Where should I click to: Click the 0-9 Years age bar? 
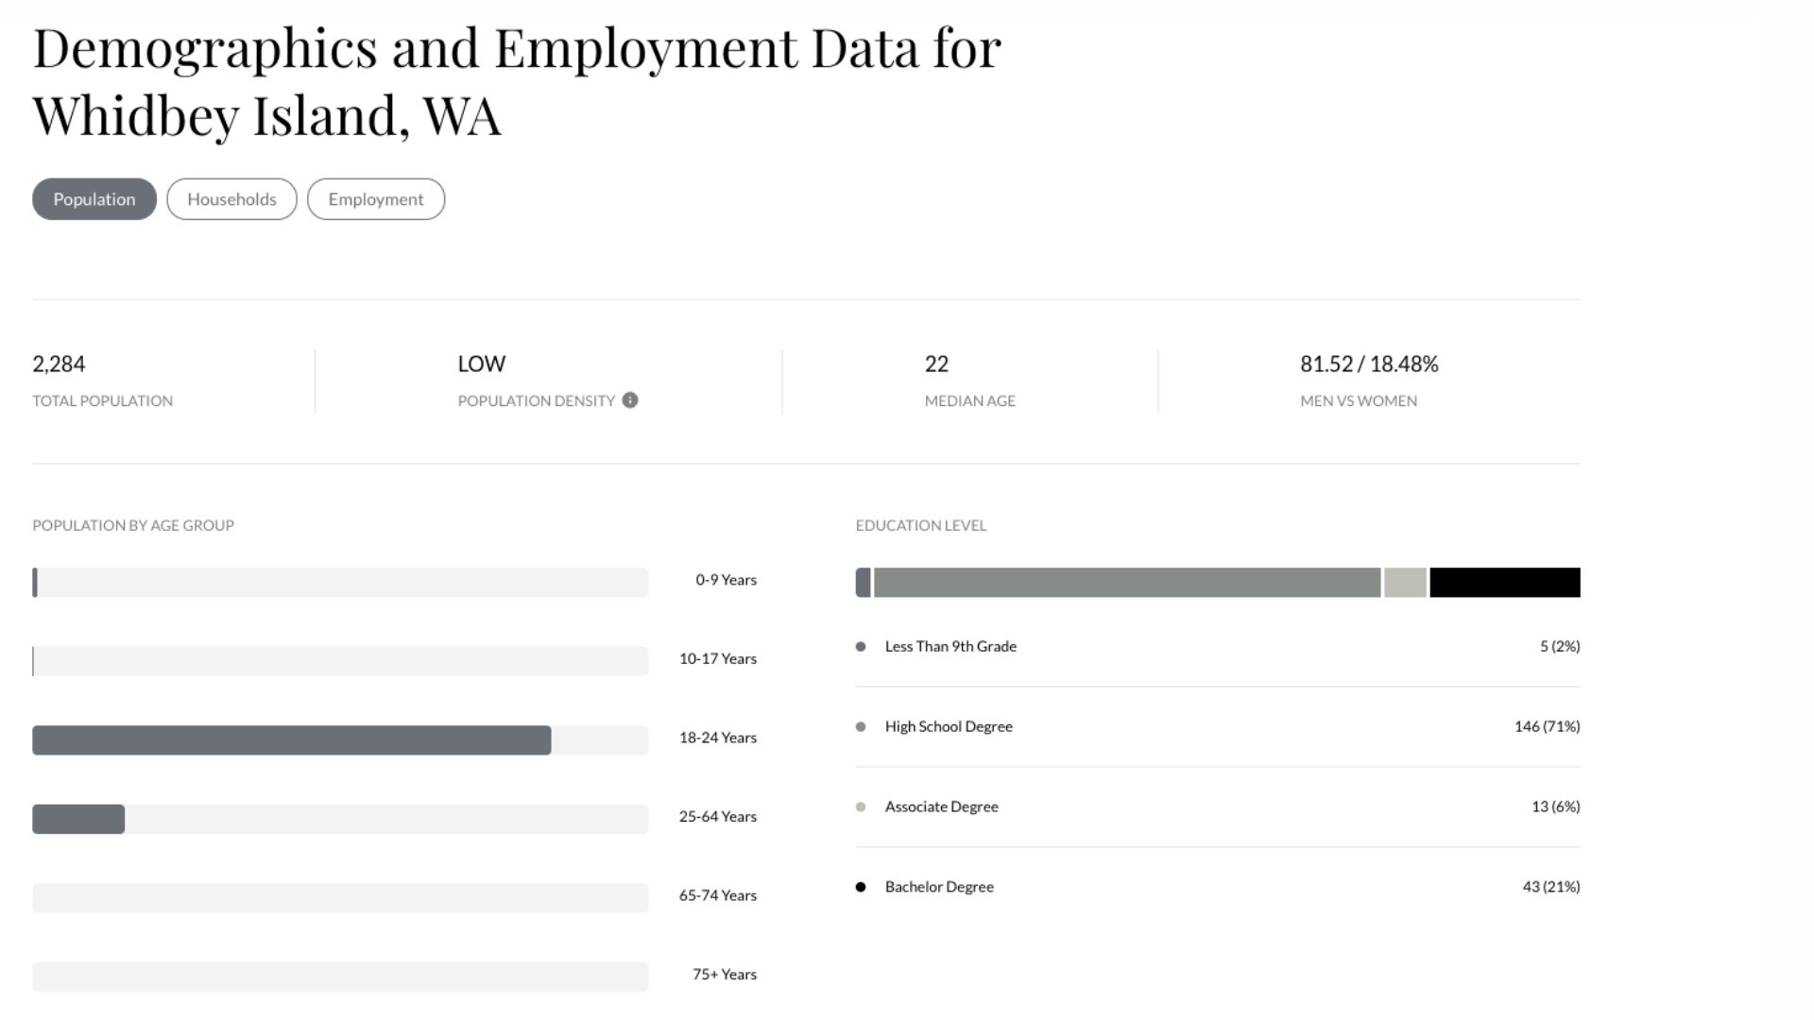point(35,583)
